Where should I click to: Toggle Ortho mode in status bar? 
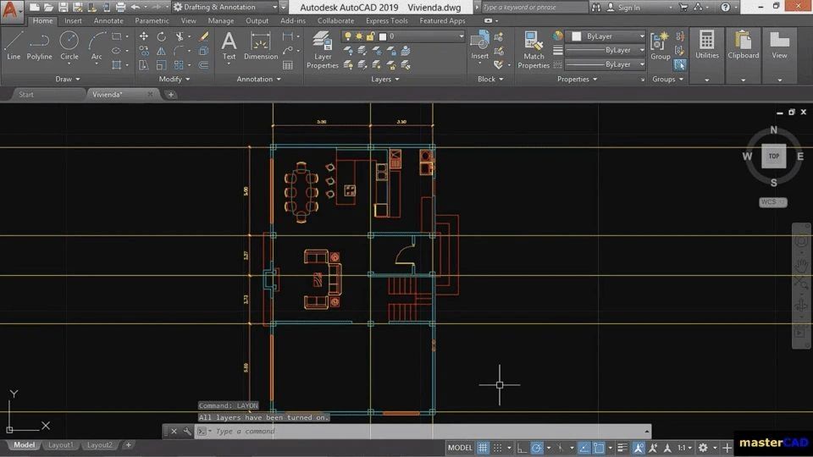(523, 448)
